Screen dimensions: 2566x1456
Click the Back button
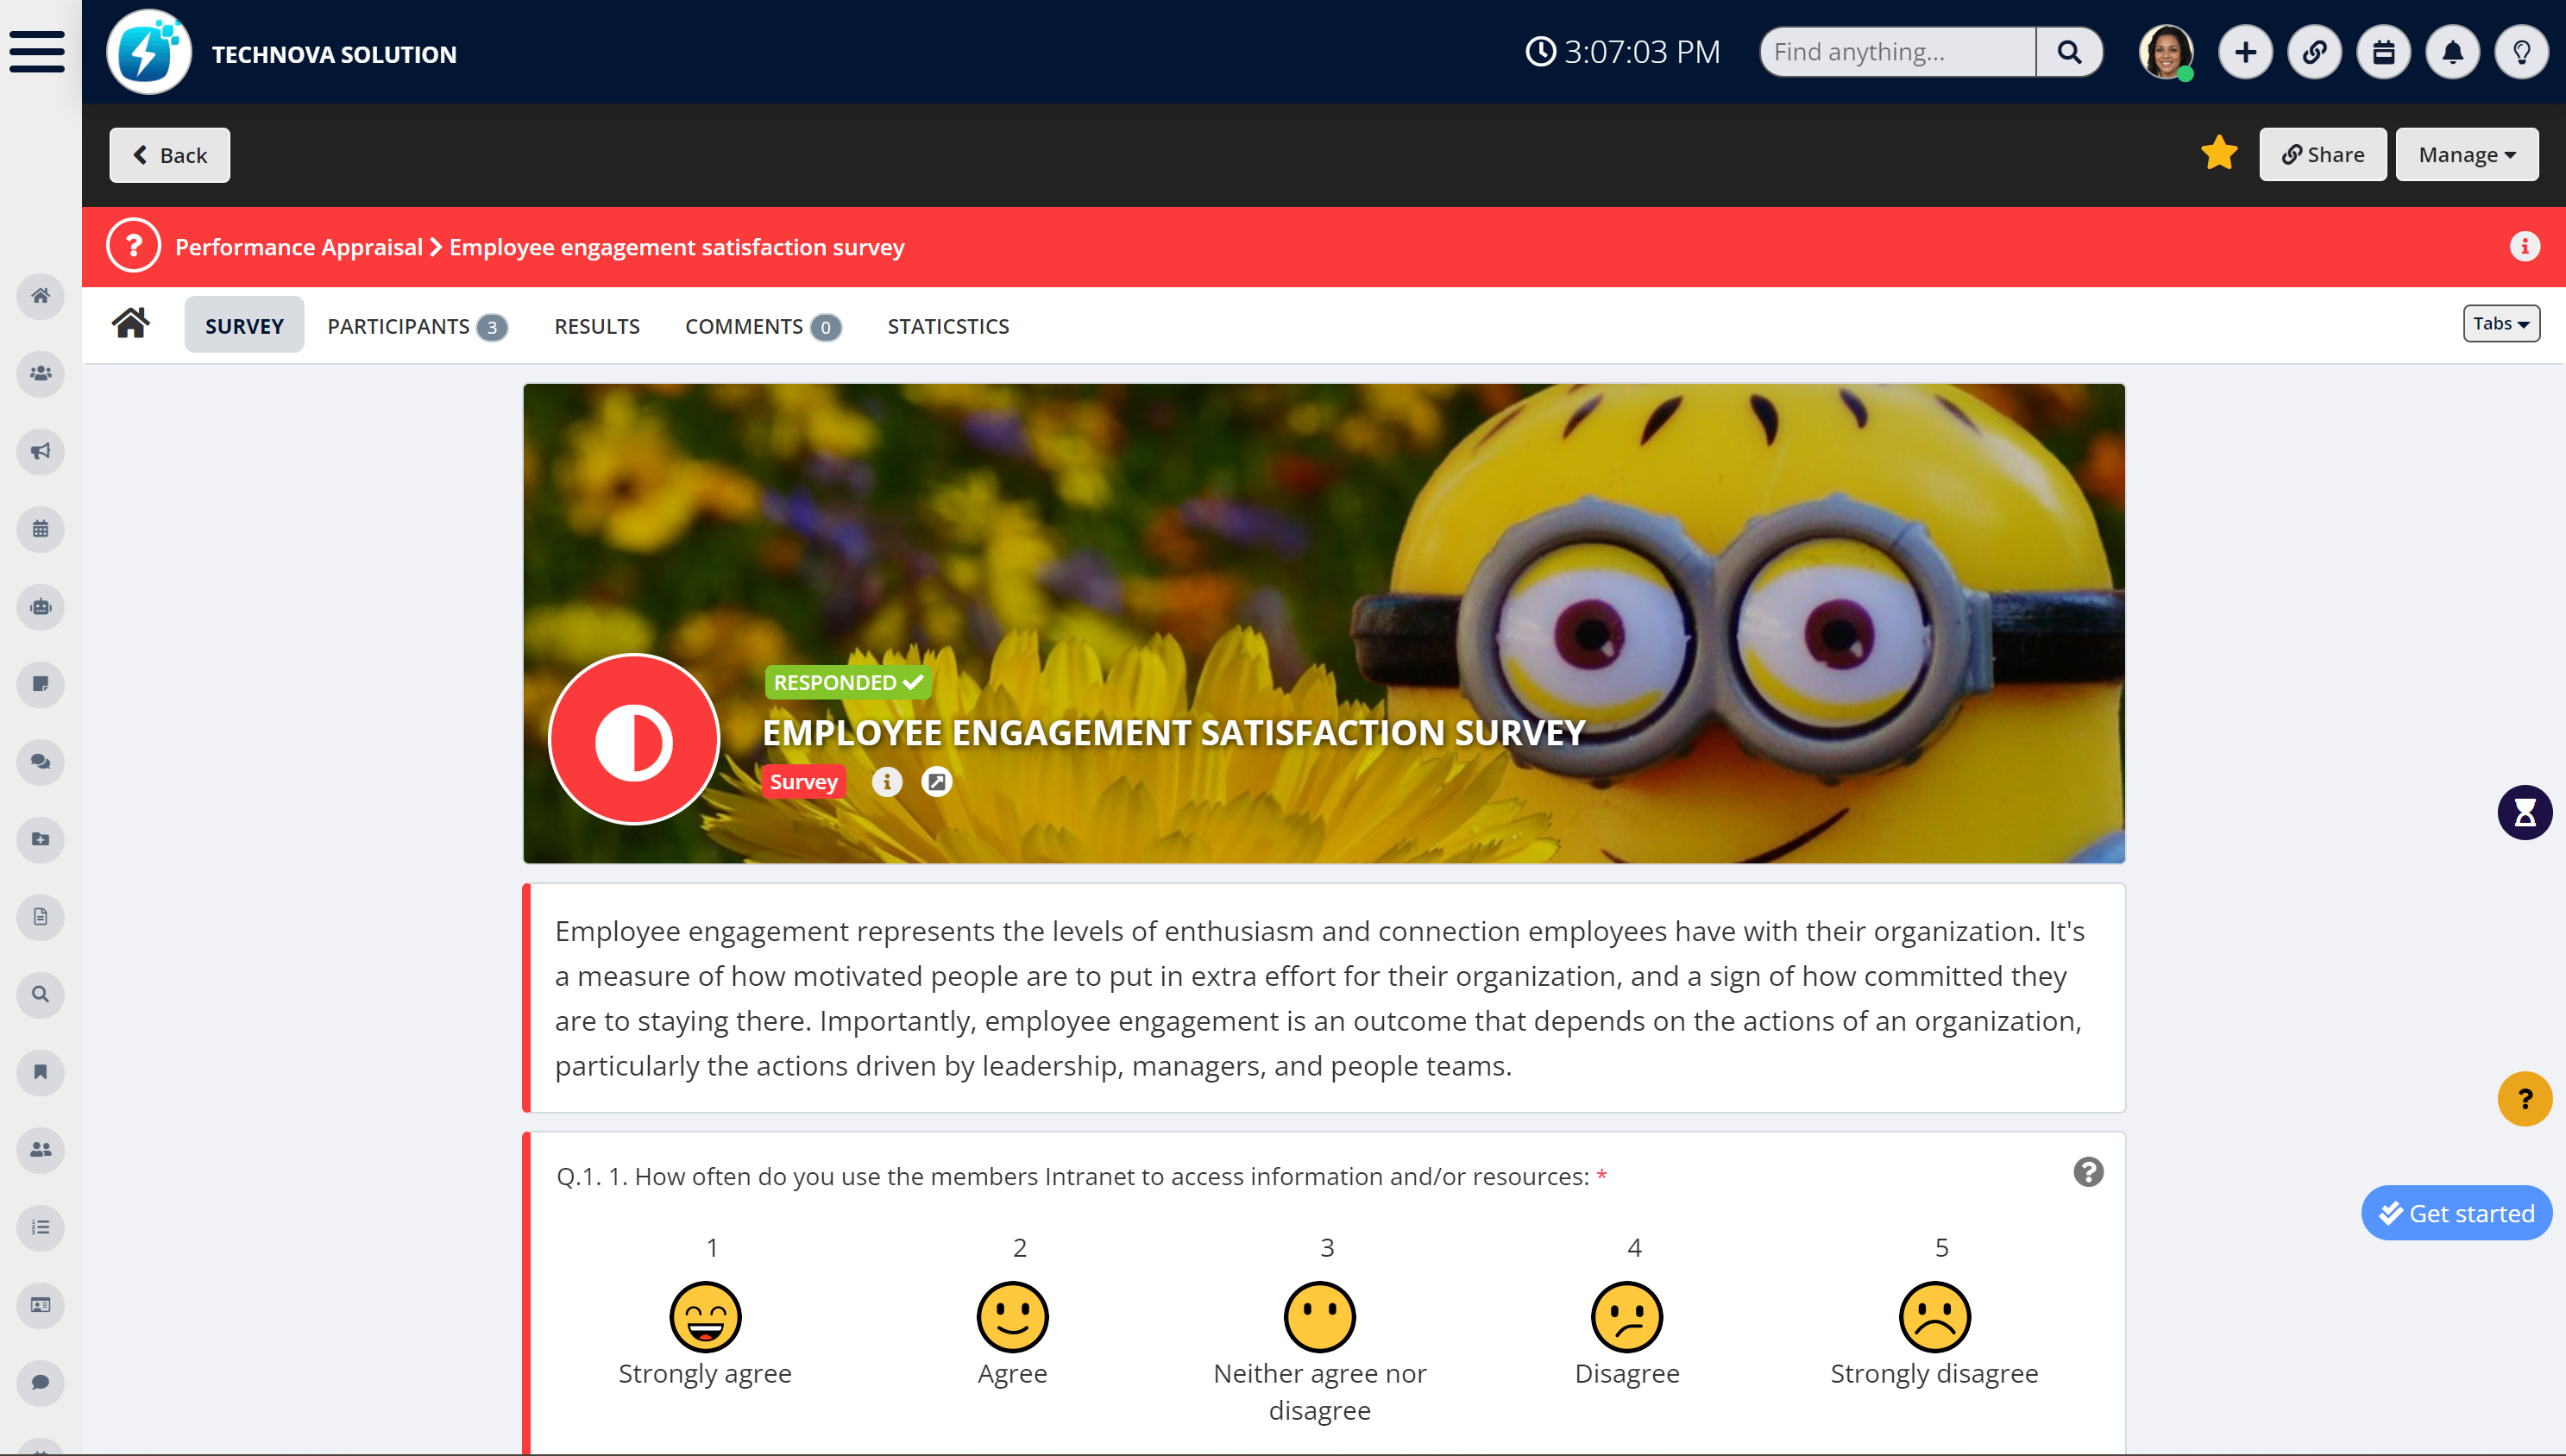170,155
